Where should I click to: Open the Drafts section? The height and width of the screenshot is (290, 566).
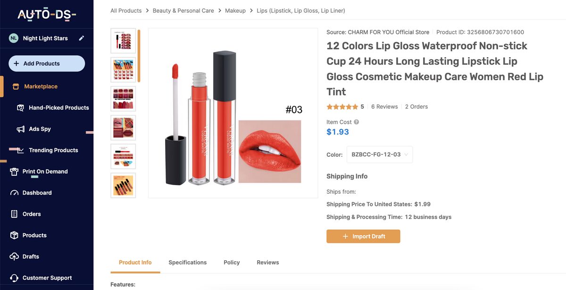31,256
